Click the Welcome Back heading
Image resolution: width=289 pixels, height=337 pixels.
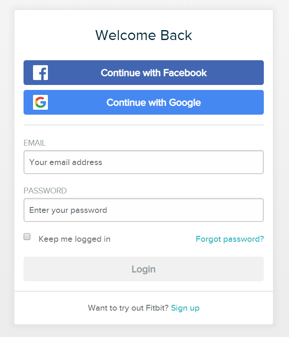[144, 35]
